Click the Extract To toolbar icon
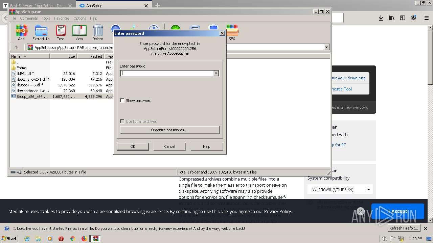 point(41,33)
